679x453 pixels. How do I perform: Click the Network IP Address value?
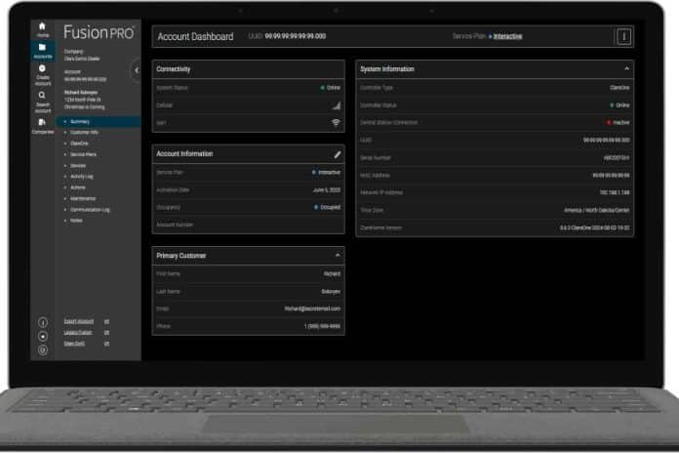[615, 192]
